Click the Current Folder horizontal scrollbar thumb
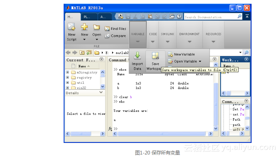This screenshot has height=156, width=280. coord(81,134)
